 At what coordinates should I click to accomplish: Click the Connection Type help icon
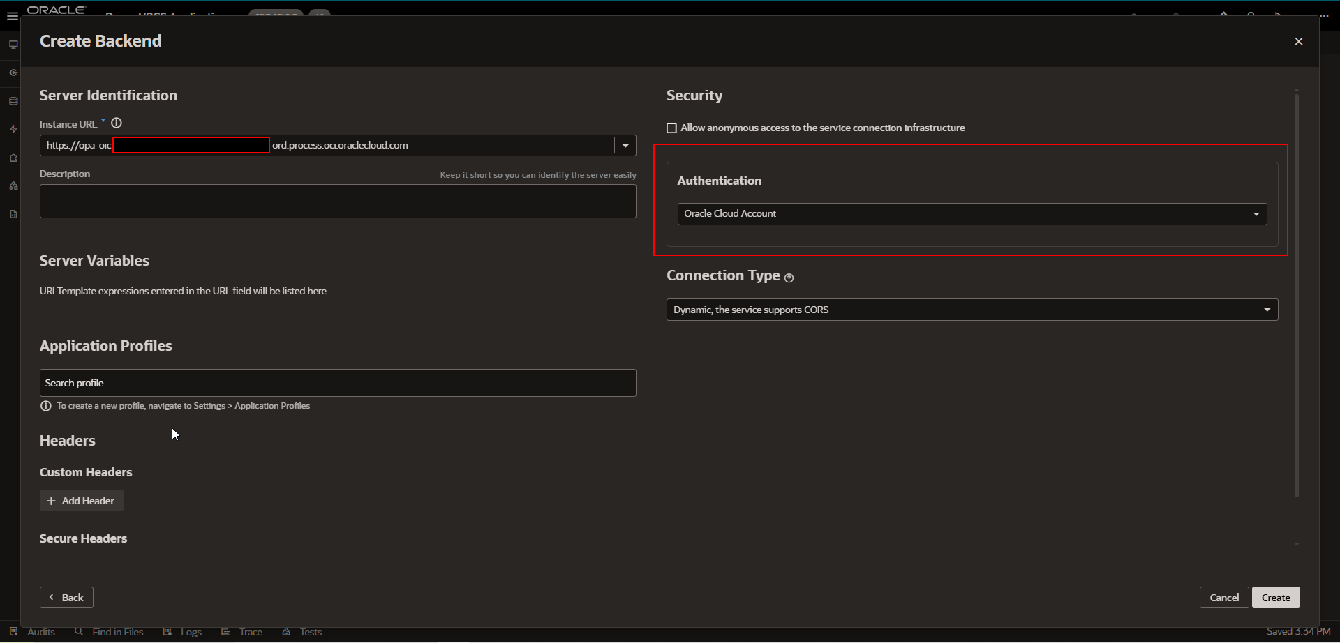(789, 278)
